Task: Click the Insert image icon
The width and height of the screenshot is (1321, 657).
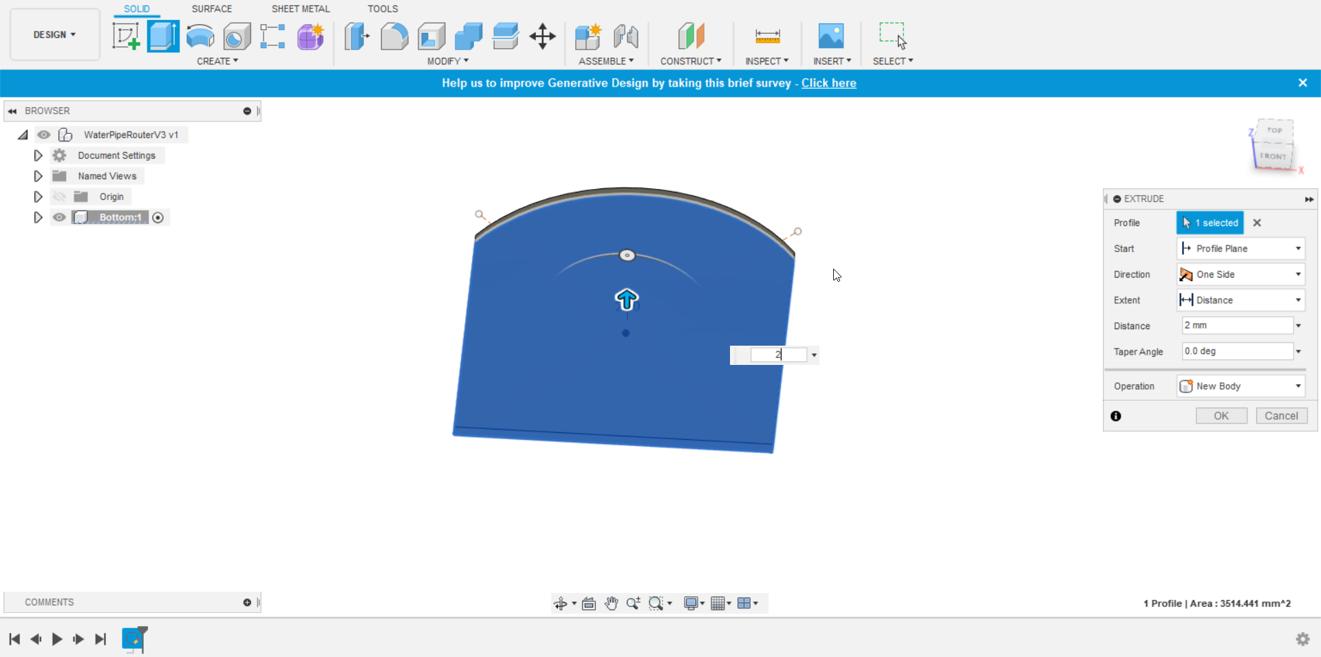Action: (831, 36)
